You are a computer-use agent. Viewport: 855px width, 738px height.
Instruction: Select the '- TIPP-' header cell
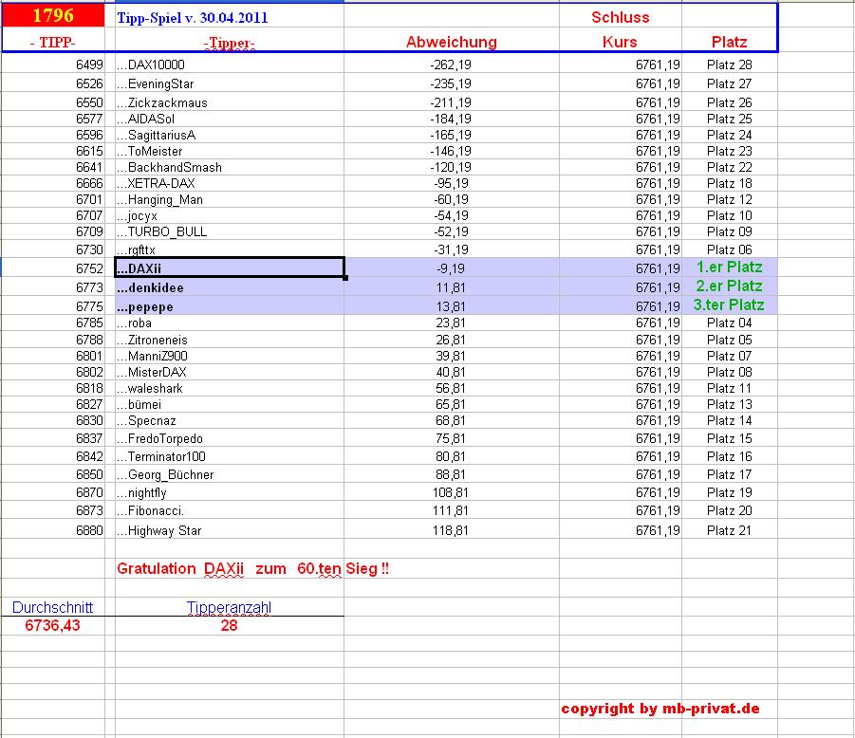point(53,42)
